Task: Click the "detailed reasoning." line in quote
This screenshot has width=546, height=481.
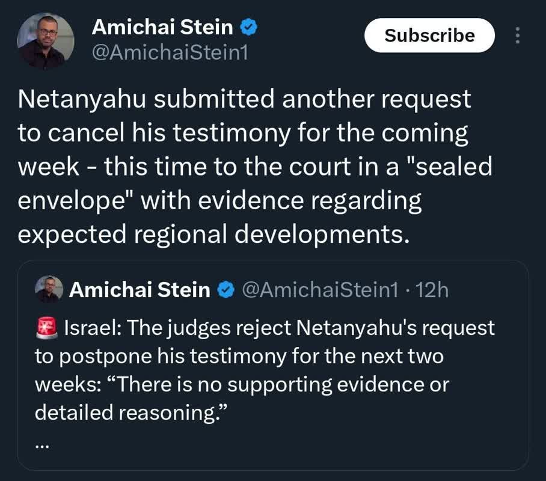Action: coord(131,412)
